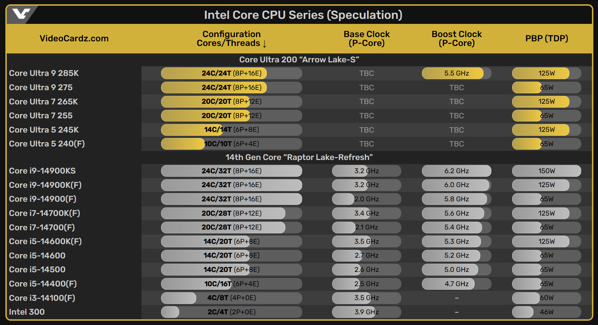Click the Intel 300 row label
Image resolution: width=598 pixels, height=325 pixels.
pyautogui.click(x=27, y=312)
